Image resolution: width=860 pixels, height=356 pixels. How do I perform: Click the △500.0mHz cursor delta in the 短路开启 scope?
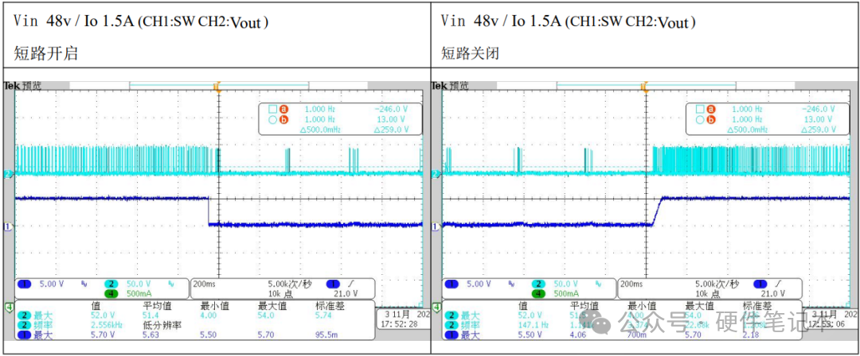click(320, 130)
